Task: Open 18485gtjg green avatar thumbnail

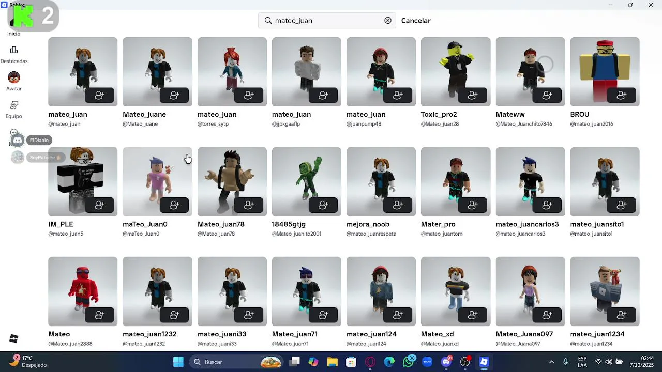Action: tap(307, 181)
